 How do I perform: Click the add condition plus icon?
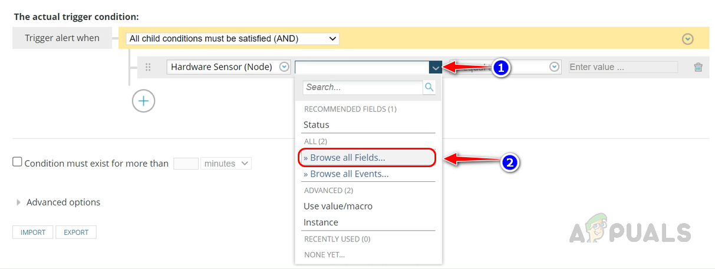[143, 101]
